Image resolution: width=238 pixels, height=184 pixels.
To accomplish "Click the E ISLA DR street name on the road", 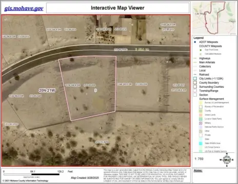I will [142, 50].
